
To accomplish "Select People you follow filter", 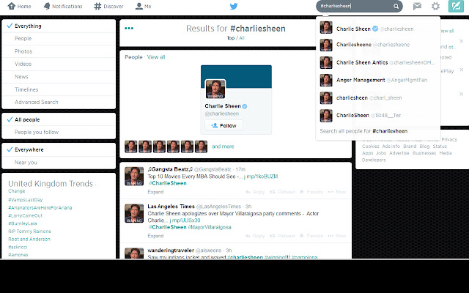I will click(x=59, y=132).
